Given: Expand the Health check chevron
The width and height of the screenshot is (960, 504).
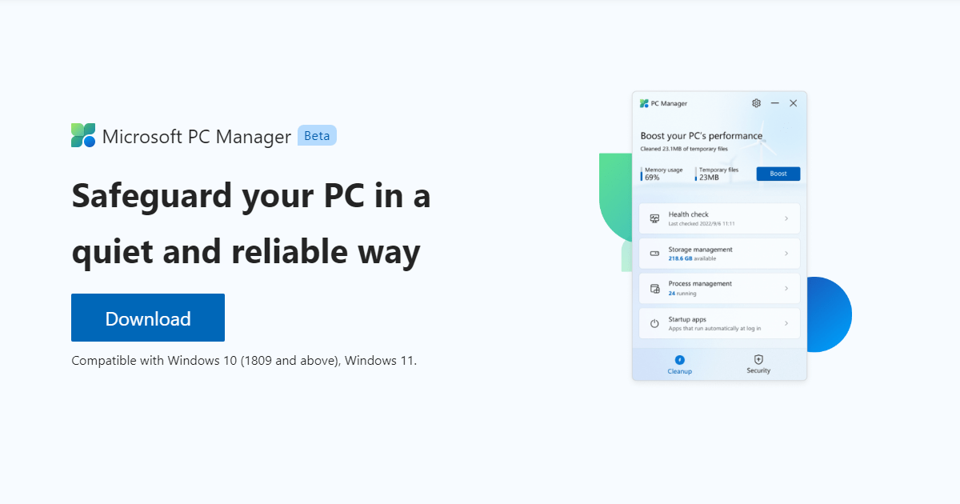Looking at the screenshot, I should pyautogui.click(x=786, y=218).
